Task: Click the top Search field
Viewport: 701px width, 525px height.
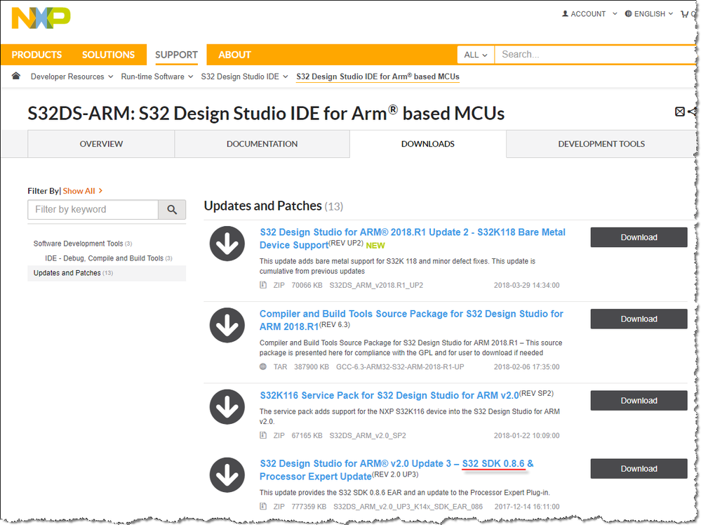Action: point(594,55)
